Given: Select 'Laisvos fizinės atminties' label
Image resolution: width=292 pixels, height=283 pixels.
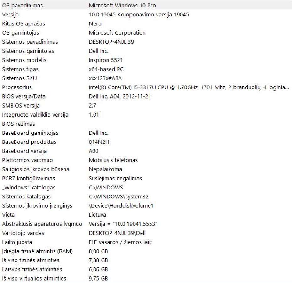Looking at the screenshot, I should click(32, 269).
